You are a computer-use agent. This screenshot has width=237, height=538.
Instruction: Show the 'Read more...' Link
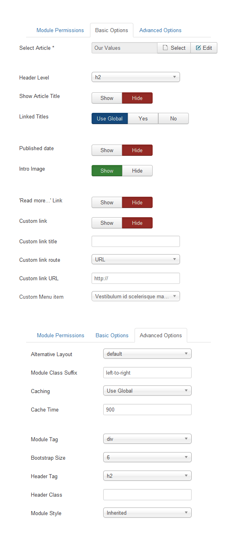(107, 202)
